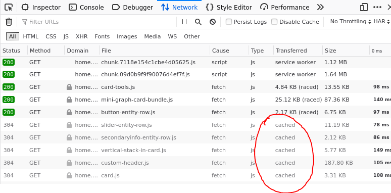Click lock icon on secondaryinfo-entity-row.js row

pyautogui.click(x=69, y=137)
